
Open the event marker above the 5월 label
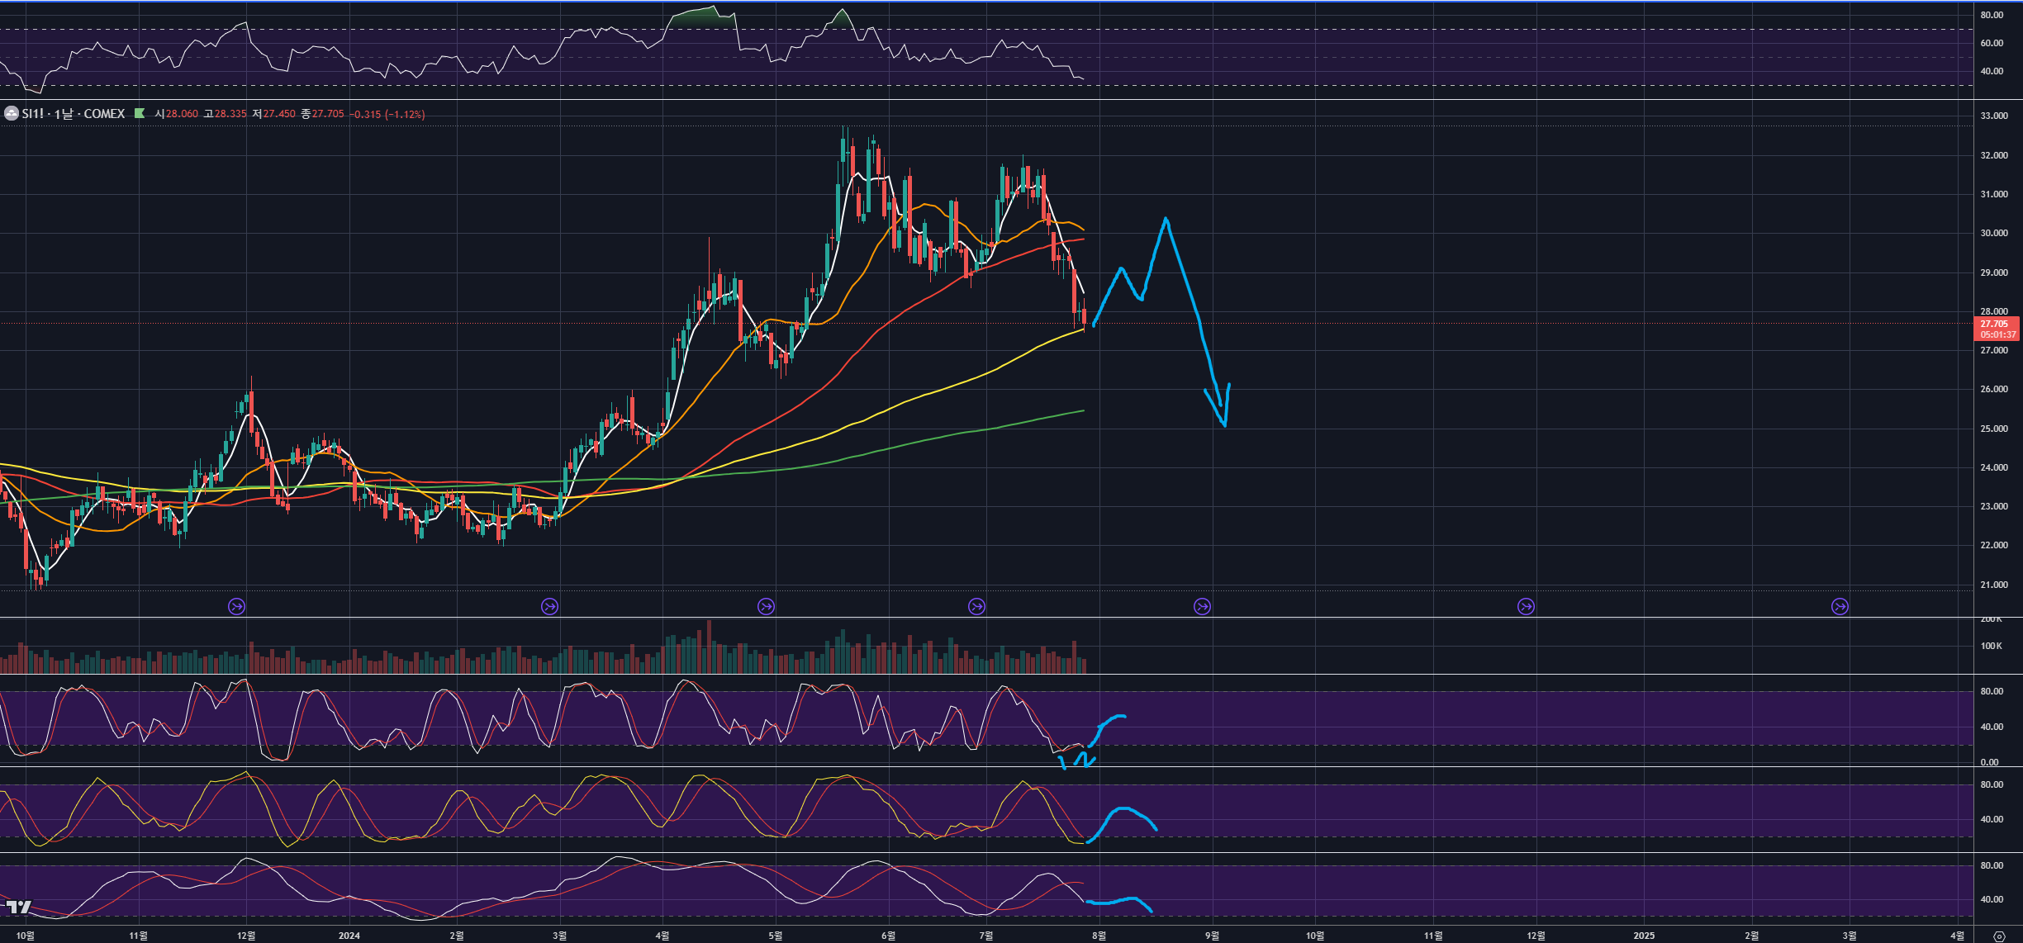pyautogui.click(x=766, y=607)
